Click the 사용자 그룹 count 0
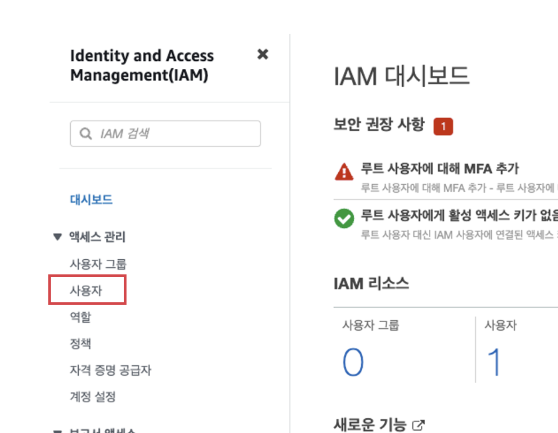 point(353,362)
